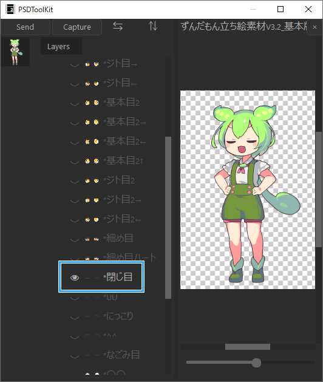Toggle visibility of *ジト目2 layer

point(75,181)
